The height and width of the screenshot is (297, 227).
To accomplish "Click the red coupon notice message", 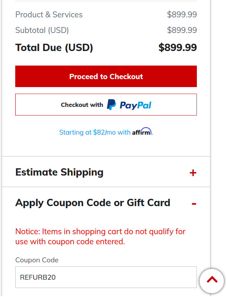I will 100,237.
